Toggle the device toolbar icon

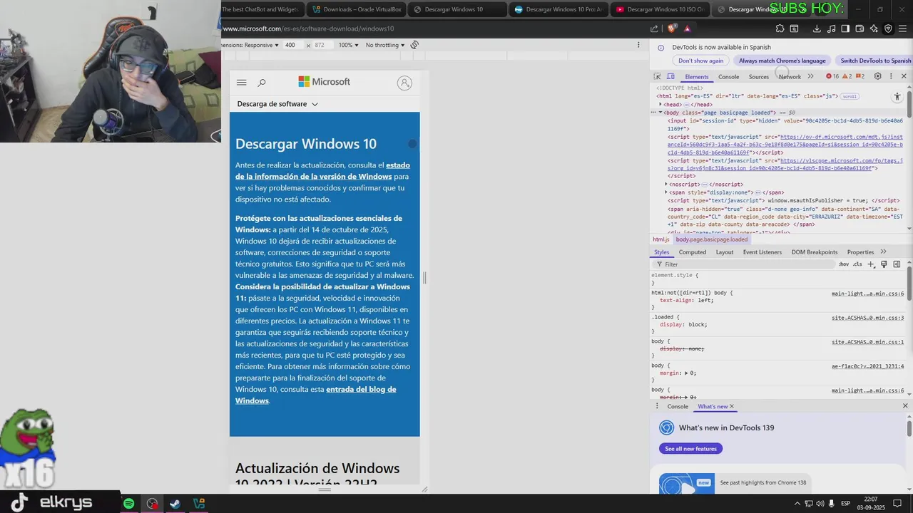[670, 76]
